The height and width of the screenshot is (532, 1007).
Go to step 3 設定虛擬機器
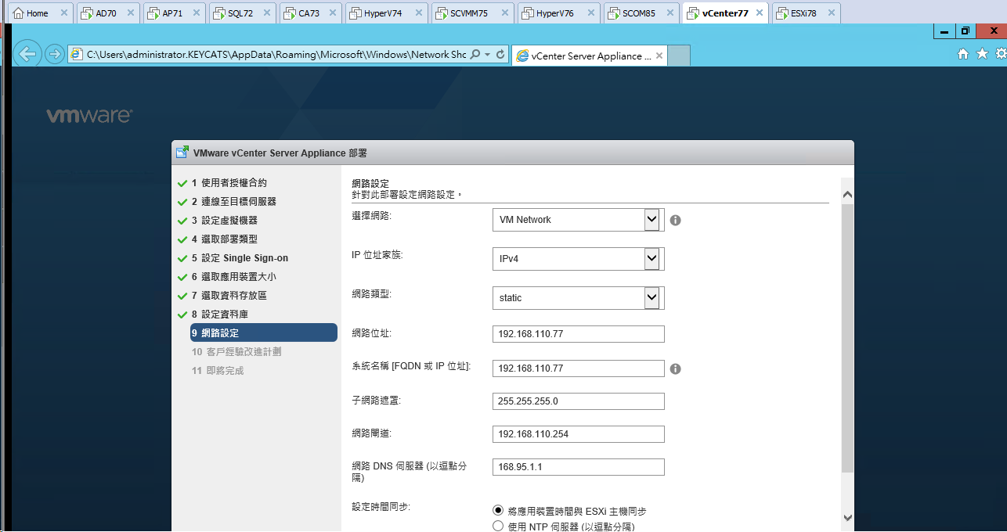point(229,221)
